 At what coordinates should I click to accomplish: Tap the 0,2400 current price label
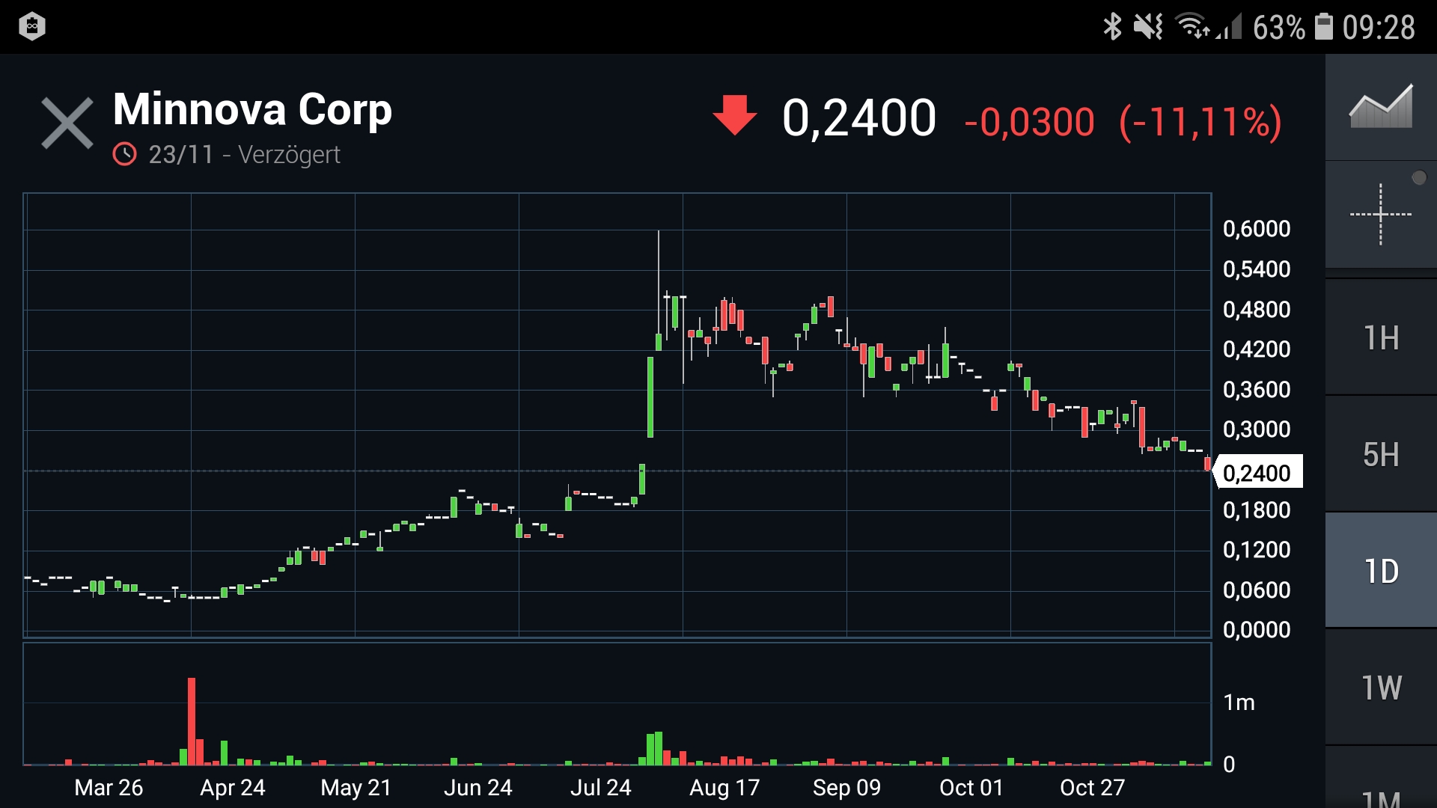[x=1257, y=473]
